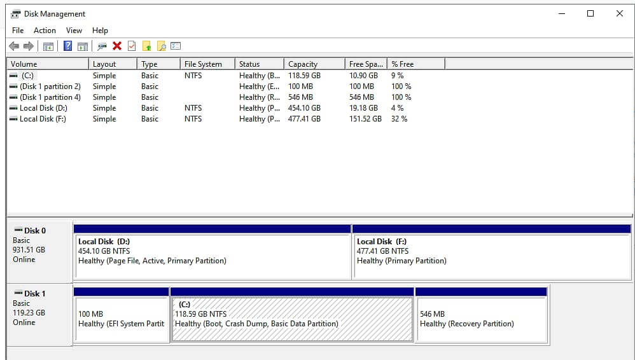Viewport: 635px width, 360px height.
Task: Click the 32 % free cell
Action: point(400,119)
